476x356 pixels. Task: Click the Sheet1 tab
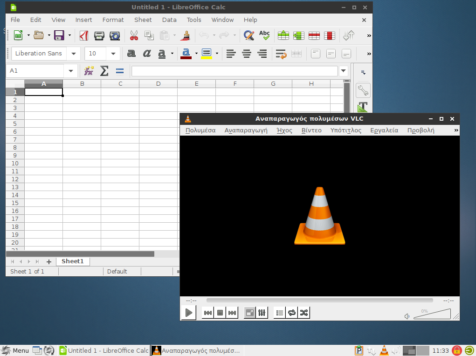point(72,261)
